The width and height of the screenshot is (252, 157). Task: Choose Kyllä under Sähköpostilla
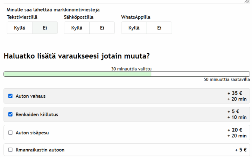[77, 28]
